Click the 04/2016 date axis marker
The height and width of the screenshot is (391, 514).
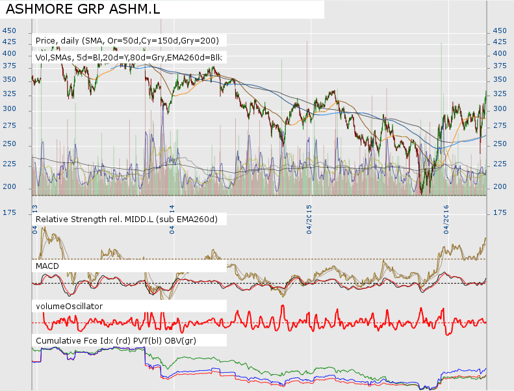click(x=446, y=220)
